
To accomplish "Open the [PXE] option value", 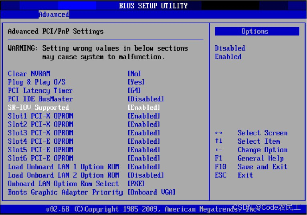I will point(136,184).
